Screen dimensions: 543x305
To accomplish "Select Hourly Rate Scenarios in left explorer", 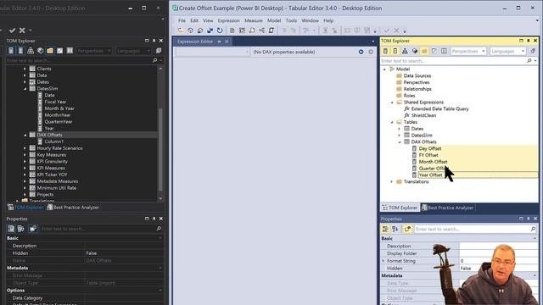I will click(x=59, y=148).
